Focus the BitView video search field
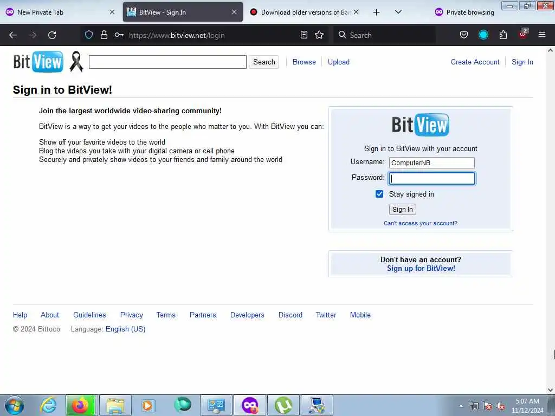 pos(167,62)
